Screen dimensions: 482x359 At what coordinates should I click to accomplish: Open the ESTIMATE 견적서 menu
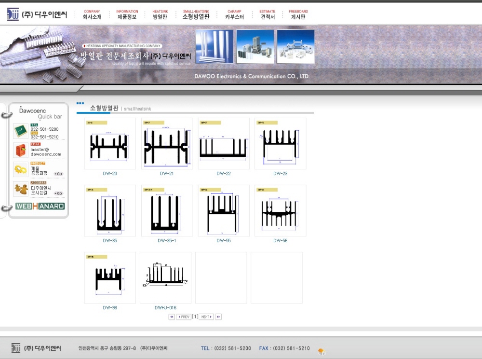click(x=268, y=14)
